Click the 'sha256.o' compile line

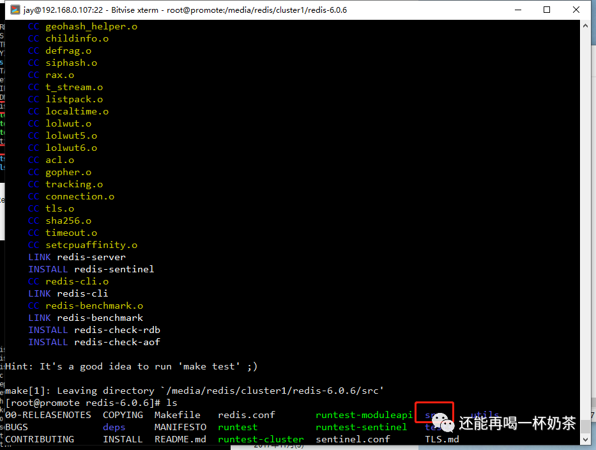coord(59,221)
